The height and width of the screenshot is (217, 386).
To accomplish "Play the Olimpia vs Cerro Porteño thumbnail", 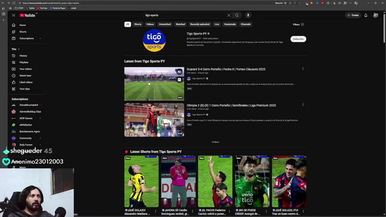I will point(154,120).
